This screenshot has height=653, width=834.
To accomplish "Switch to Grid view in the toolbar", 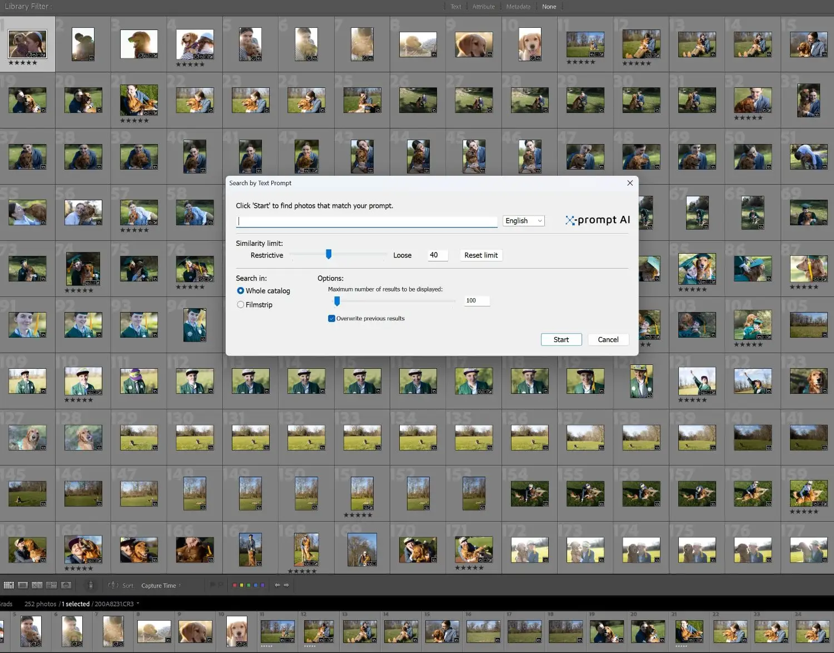I will 9,585.
